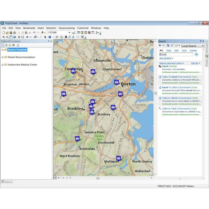Click the Full Extent globe icon

point(14,37)
